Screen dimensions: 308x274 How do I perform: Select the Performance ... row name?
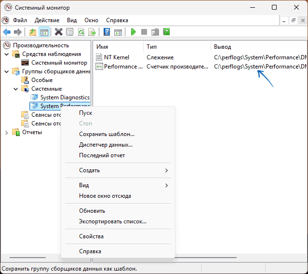pos(123,67)
